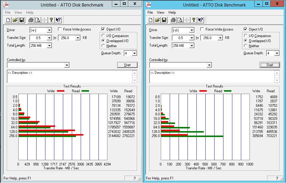
Task: Select Neither radio in right window
Action: point(246,46)
